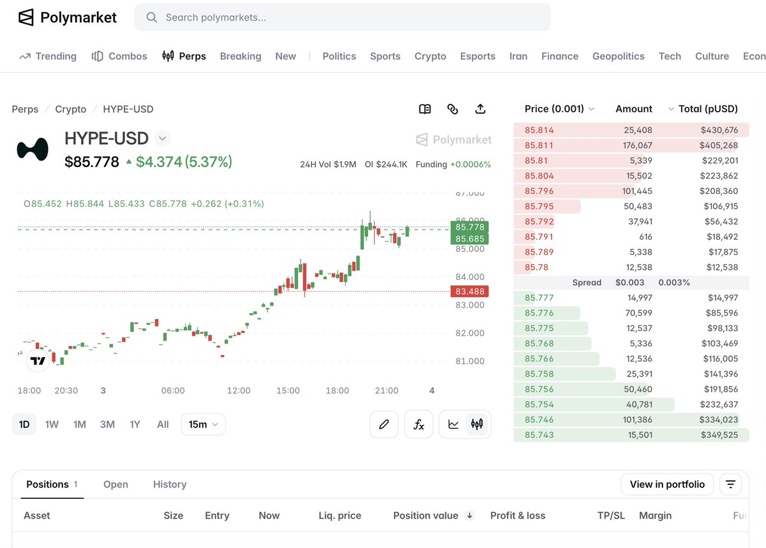
Task: Open the fx indicators button
Action: [419, 424]
